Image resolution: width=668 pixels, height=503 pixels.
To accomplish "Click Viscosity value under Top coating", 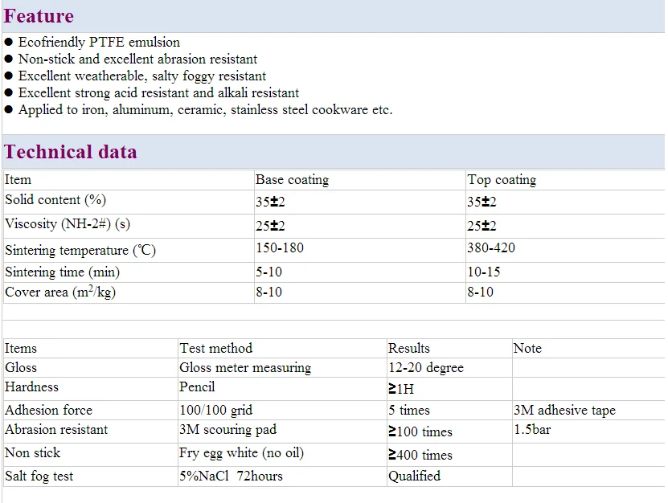I will 482,226.
